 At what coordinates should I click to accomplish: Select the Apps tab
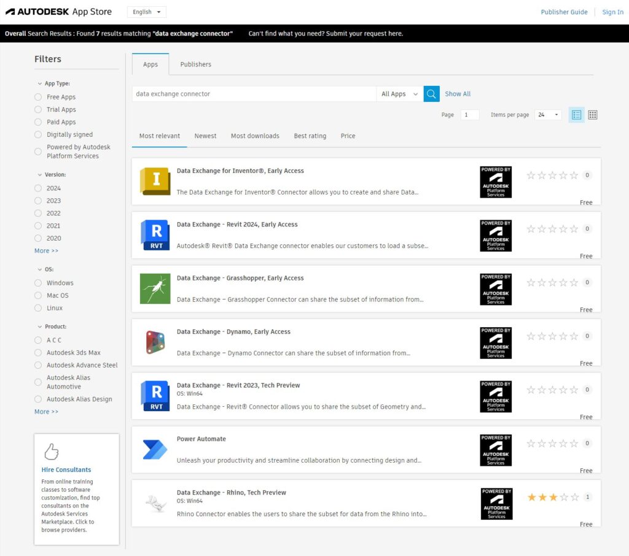click(150, 64)
